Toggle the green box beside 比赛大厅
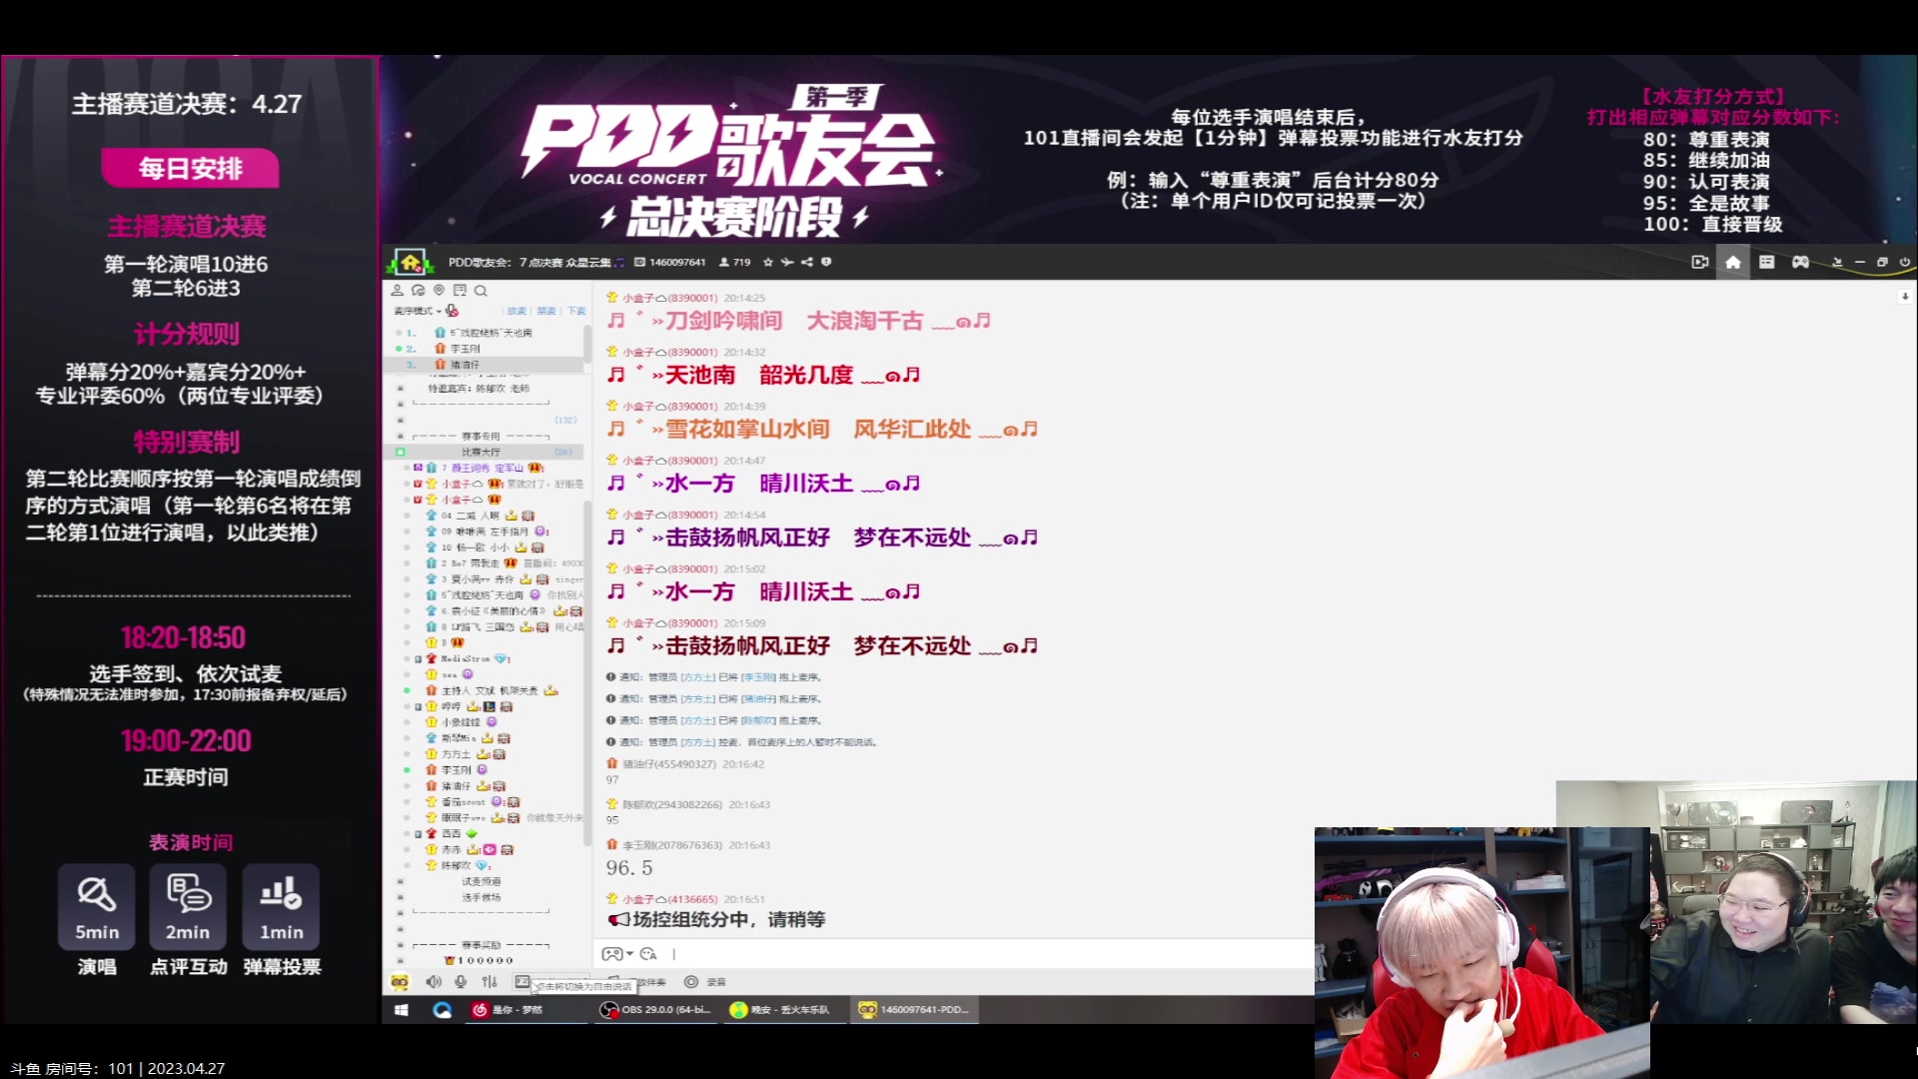 401,452
